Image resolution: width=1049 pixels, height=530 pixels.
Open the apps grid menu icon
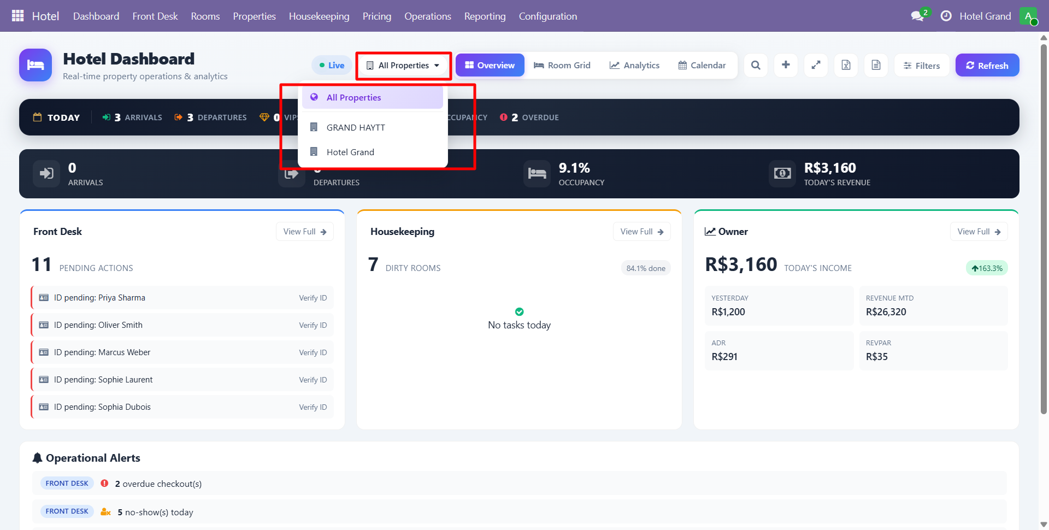(17, 16)
